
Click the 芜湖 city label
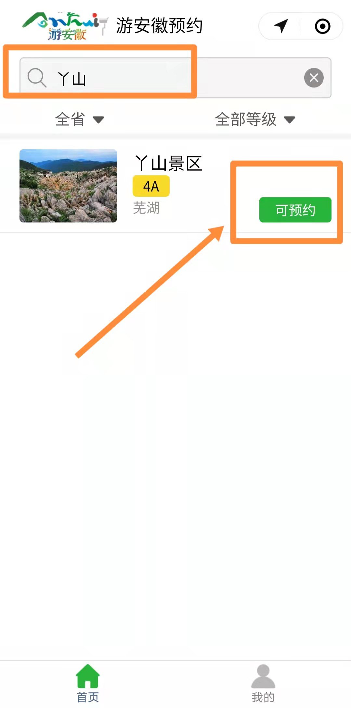[146, 208]
